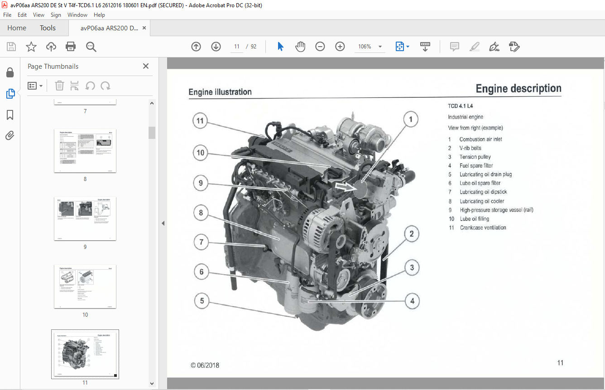Select page 10 thumbnail
Viewport: 605px width, 390px height.
tap(85, 286)
